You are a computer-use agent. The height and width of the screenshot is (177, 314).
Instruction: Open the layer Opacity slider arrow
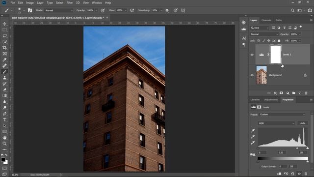(300, 34)
